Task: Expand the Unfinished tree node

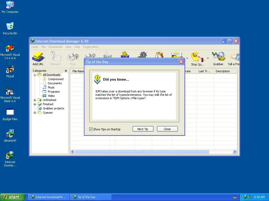Action: [x=35, y=100]
